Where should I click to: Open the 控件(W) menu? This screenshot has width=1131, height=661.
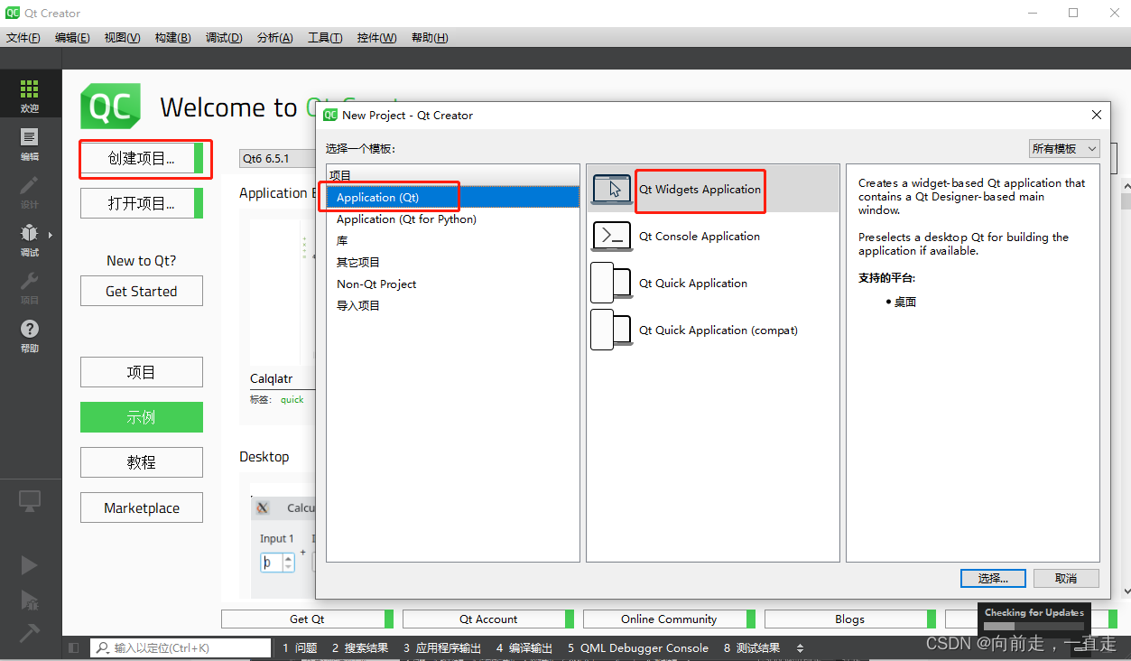[376, 37]
